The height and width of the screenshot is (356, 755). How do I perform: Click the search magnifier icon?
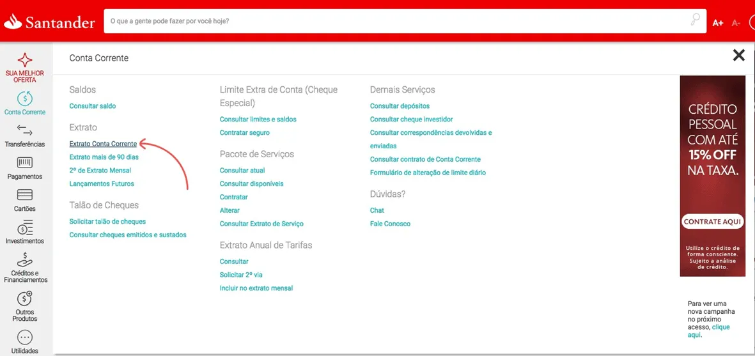pyautogui.click(x=695, y=20)
